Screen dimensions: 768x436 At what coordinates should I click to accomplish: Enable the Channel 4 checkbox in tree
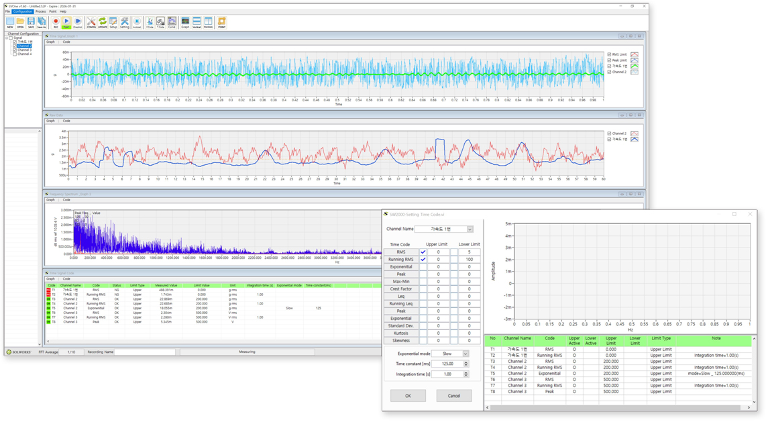[x=15, y=54]
